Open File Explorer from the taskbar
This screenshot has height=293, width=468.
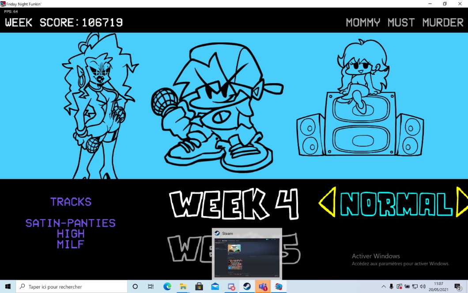click(183, 286)
